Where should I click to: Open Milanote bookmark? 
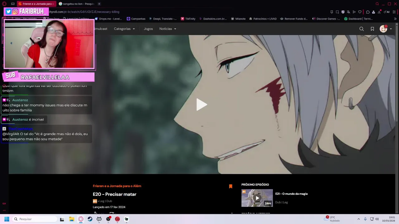(x=238, y=19)
